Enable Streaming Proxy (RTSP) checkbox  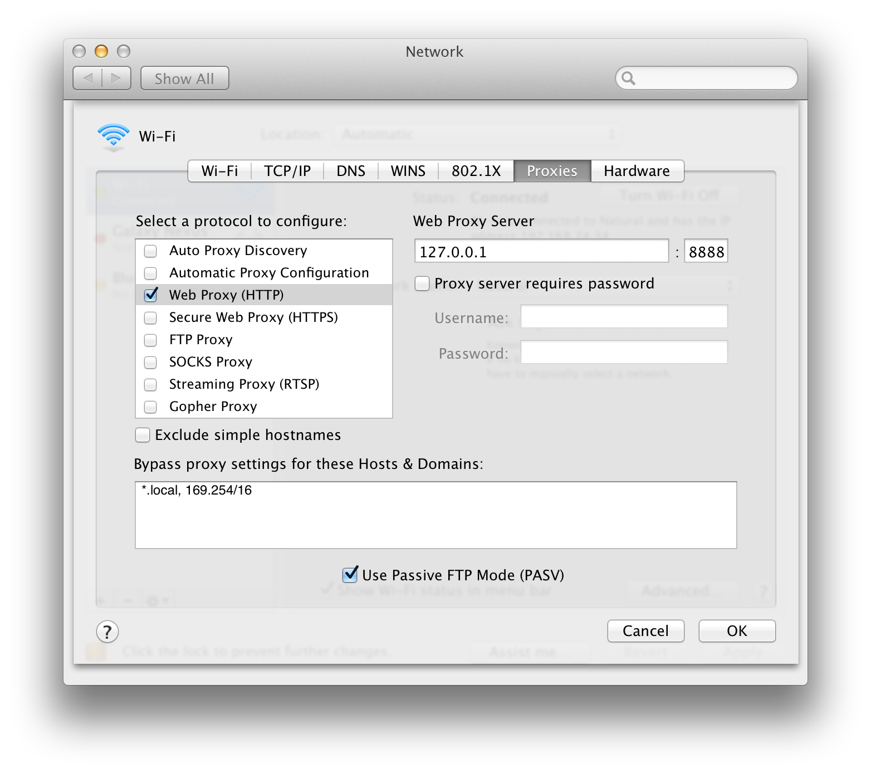click(150, 385)
